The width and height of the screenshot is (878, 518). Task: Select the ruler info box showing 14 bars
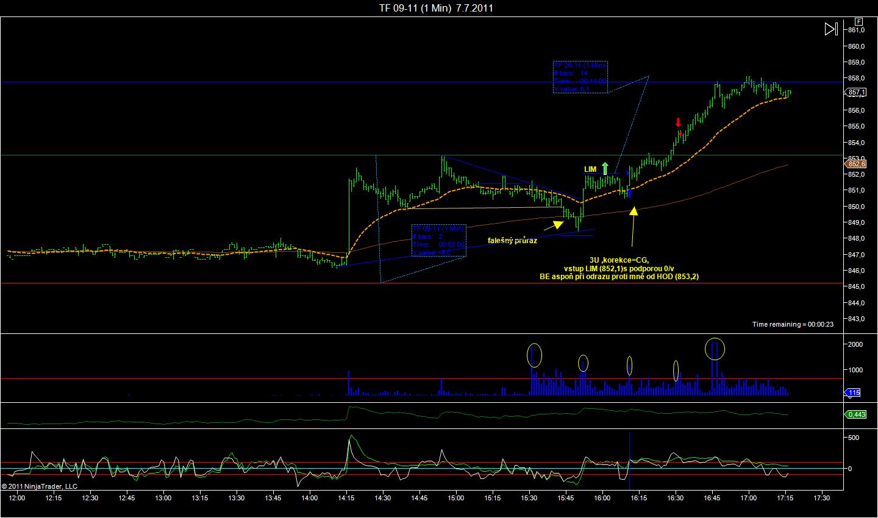(x=580, y=77)
